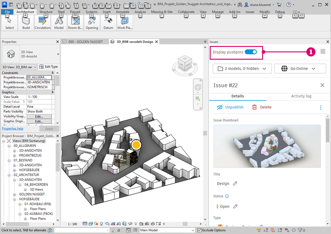Close Issue #22 details
This screenshot has width=331, height=234.
(x=322, y=85)
